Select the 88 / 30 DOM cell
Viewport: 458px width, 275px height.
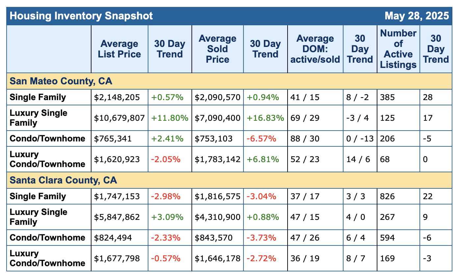(305, 138)
